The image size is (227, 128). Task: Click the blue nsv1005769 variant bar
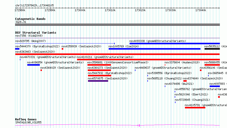click(x=155, y=49)
